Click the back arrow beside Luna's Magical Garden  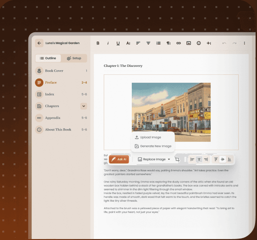tap(39, 43)
